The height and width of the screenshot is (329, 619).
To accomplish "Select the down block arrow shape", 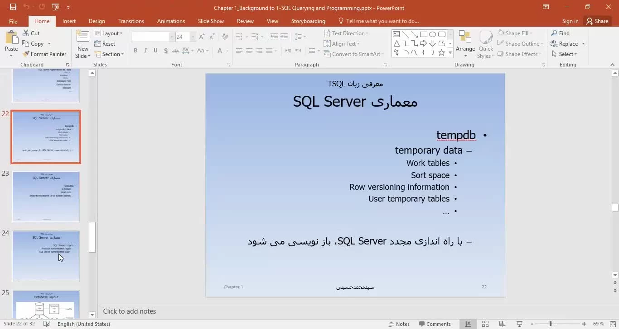I will tap(433, 43).
